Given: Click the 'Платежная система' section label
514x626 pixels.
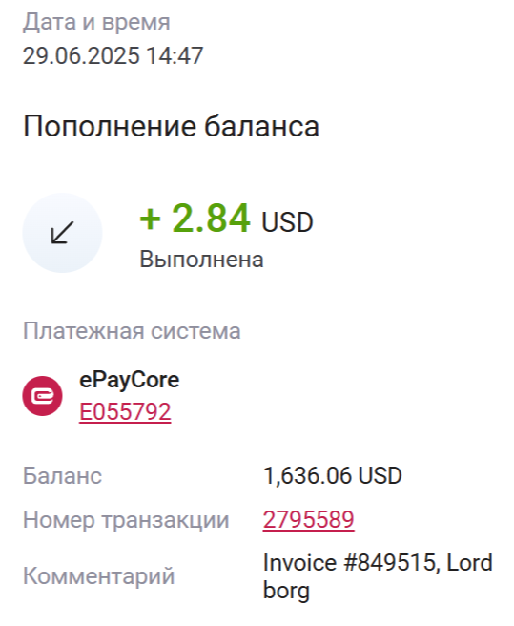Looking at the screenshot, I should pos(132,331).
